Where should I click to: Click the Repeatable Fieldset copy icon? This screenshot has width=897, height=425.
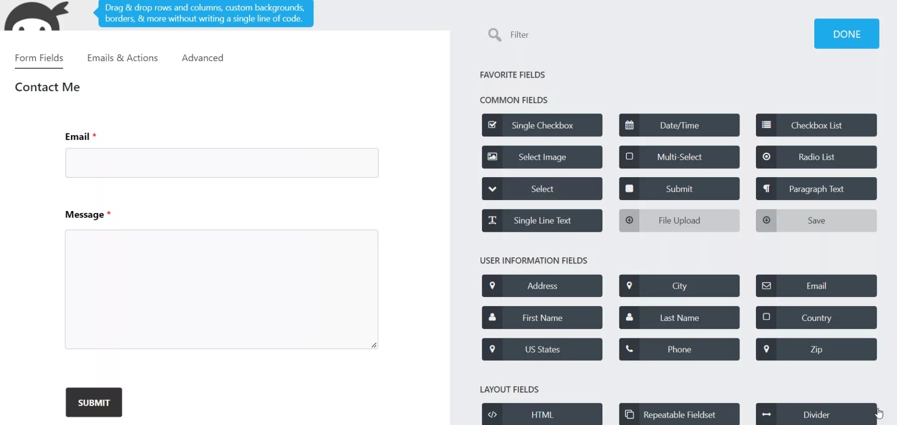pyautogui.click(x=629, y=415)
